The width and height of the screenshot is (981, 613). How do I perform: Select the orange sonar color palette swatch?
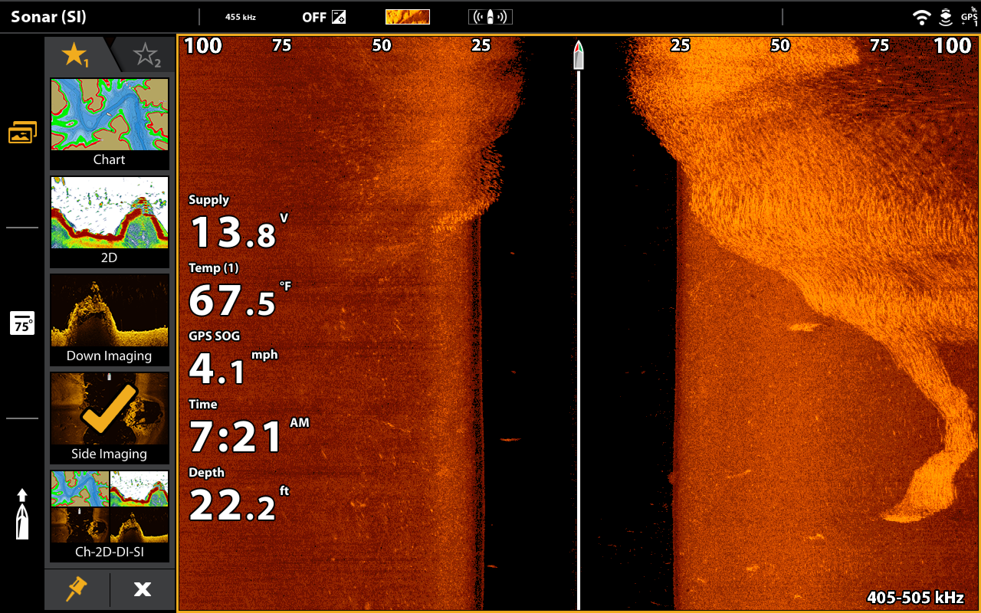point(407,17)
